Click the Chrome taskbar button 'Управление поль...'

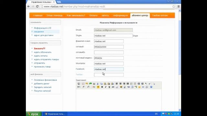tap(55, 114)
